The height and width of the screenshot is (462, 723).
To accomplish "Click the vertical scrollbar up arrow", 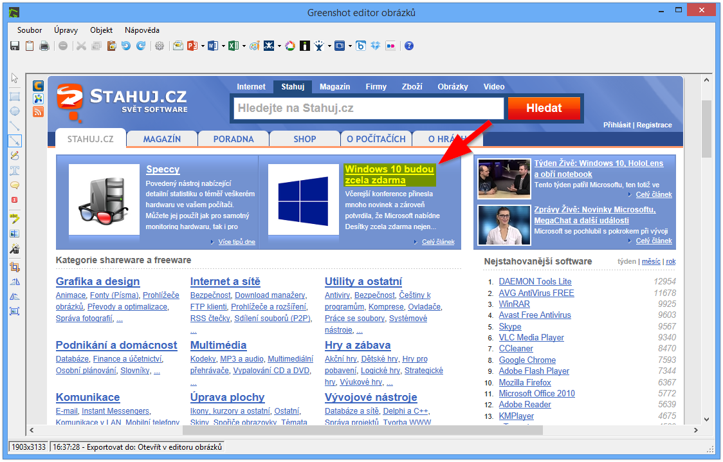I will 706,80.
